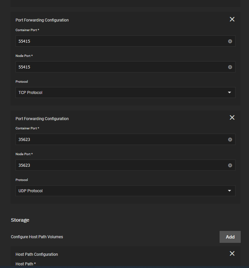Viewport: 249px width, 268px height.
Task: Click the Host Path Configuration title
Action: (x=37, y=254)
